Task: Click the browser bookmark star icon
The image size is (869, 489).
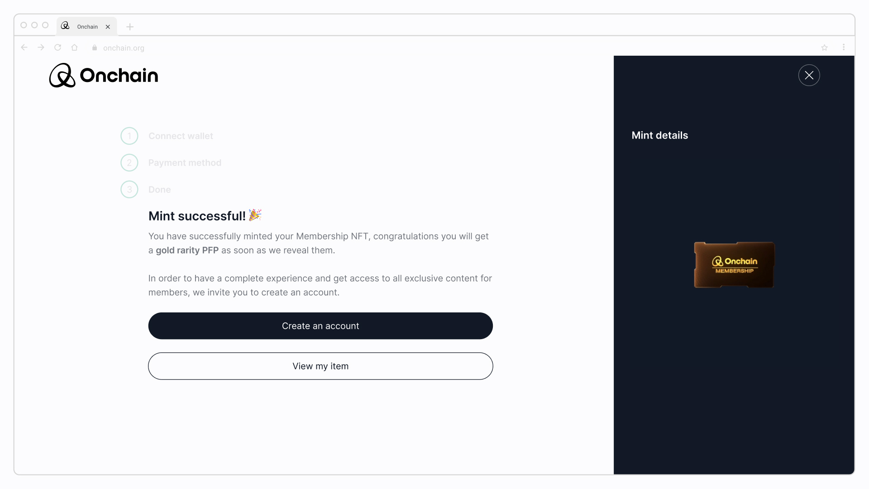Action: point(825,48)
